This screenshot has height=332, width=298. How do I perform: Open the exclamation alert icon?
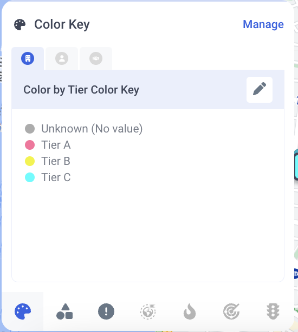coord(106,311)
